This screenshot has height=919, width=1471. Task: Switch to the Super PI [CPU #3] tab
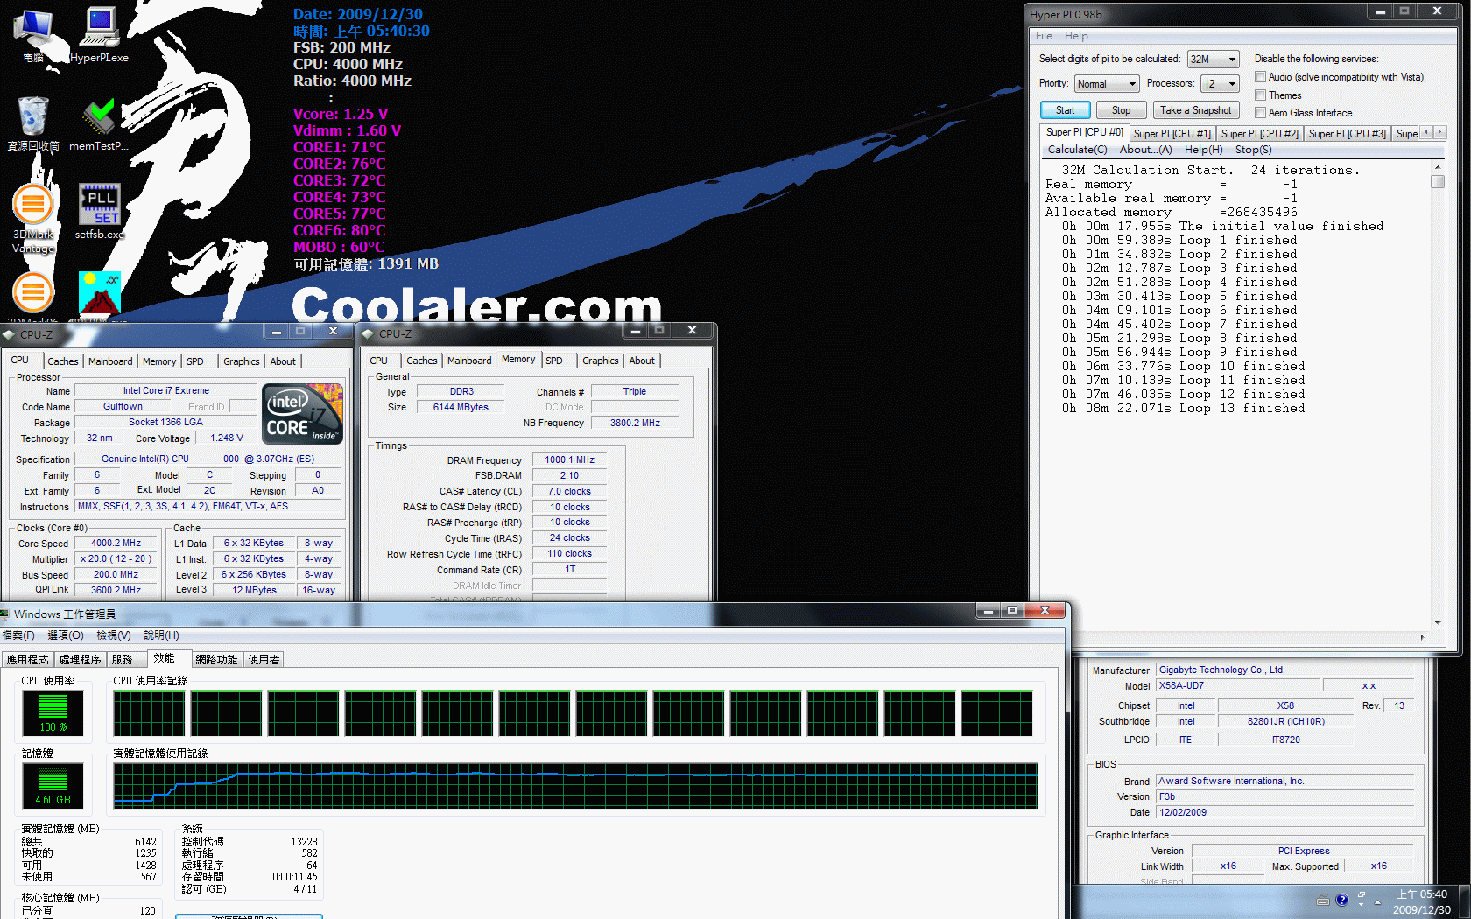tap(1347, 134)
